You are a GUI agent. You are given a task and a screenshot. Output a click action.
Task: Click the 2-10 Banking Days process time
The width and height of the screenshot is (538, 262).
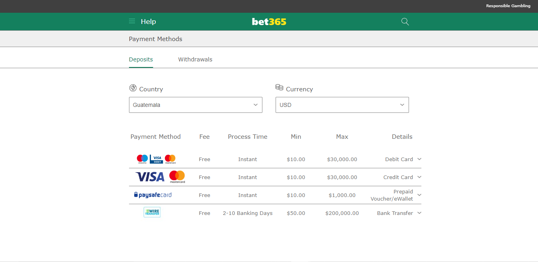[248, 213]
